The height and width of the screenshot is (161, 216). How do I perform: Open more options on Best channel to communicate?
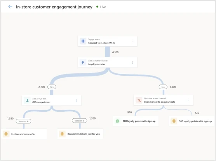188,100
